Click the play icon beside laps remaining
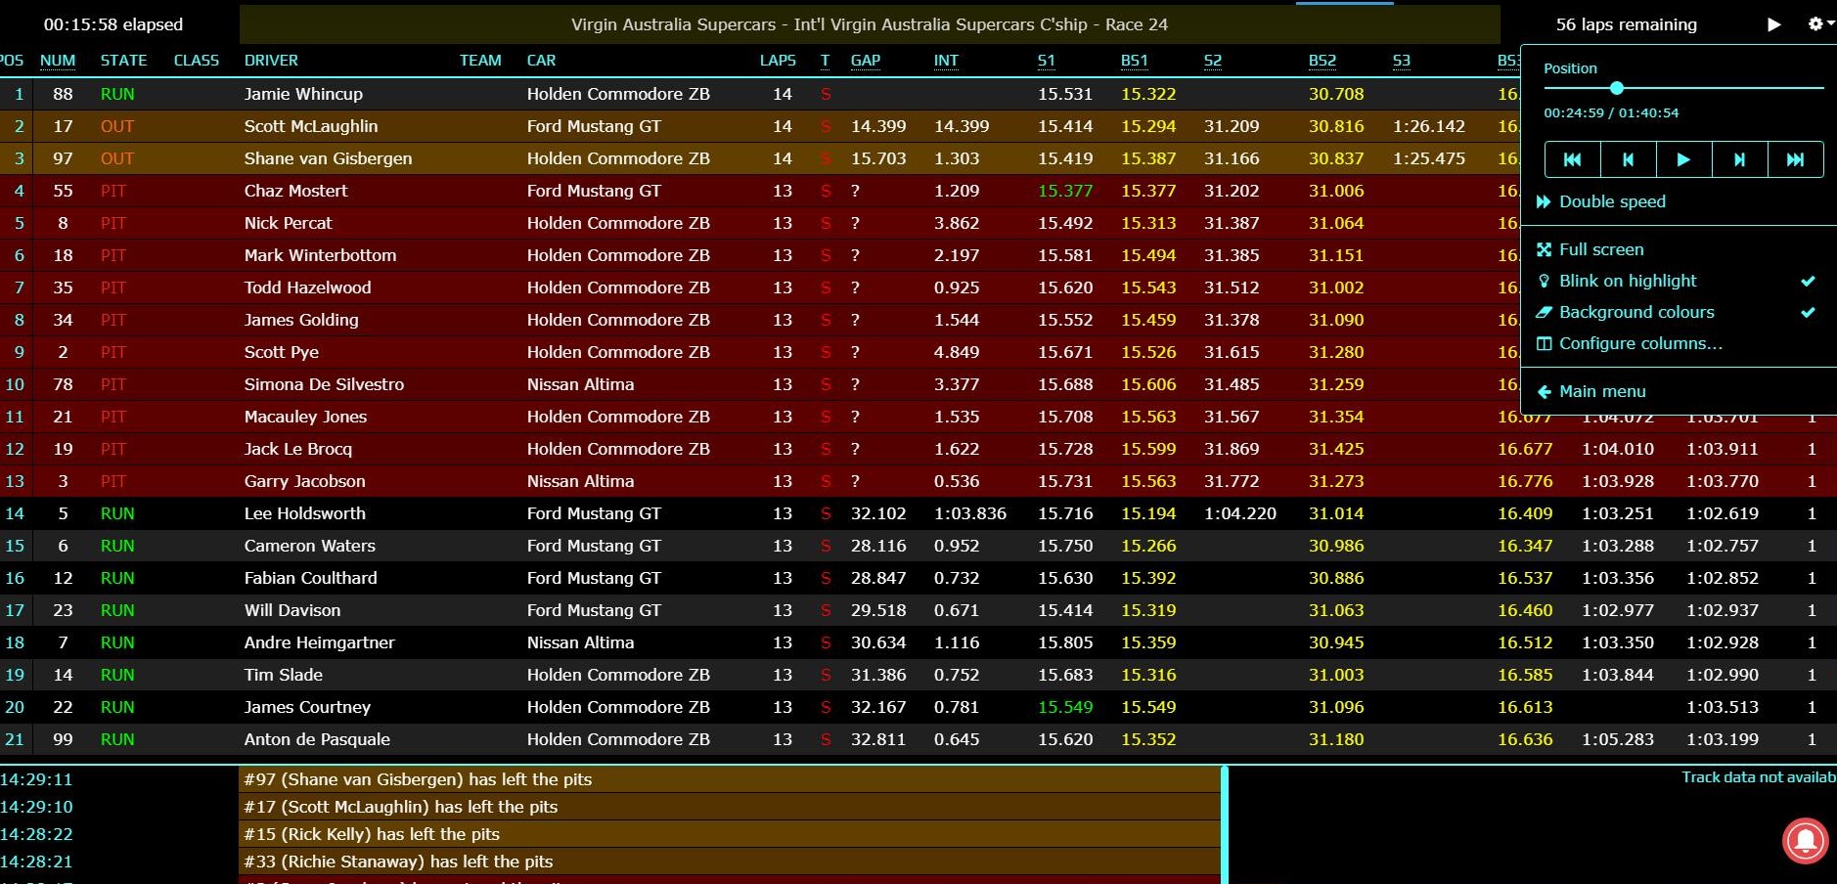 pos(1773,24)
